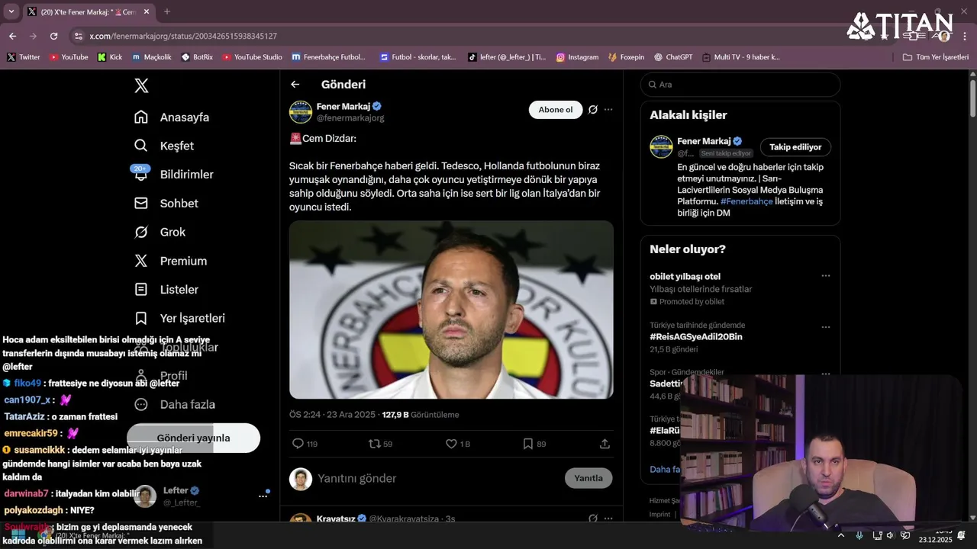Open Sohbet messages
Screen dimensions: 977x549
coord(166,204)
